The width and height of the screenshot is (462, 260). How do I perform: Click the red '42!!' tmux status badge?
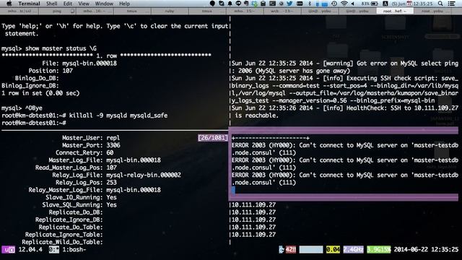coord(290,250)
